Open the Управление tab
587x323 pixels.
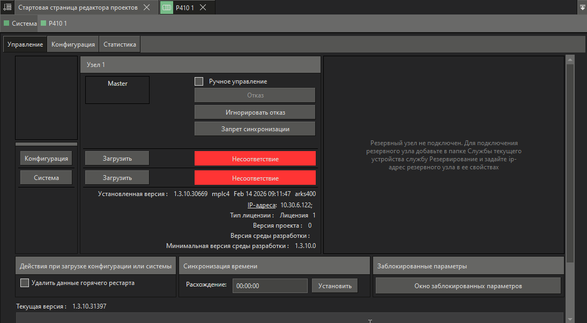click(25, 44)
